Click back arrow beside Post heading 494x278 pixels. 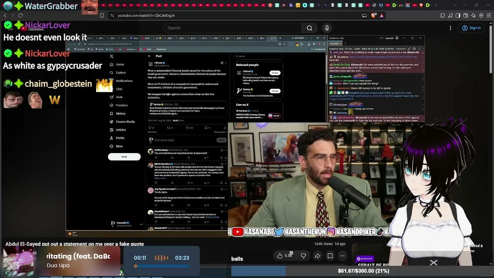(x=149, y=56)
